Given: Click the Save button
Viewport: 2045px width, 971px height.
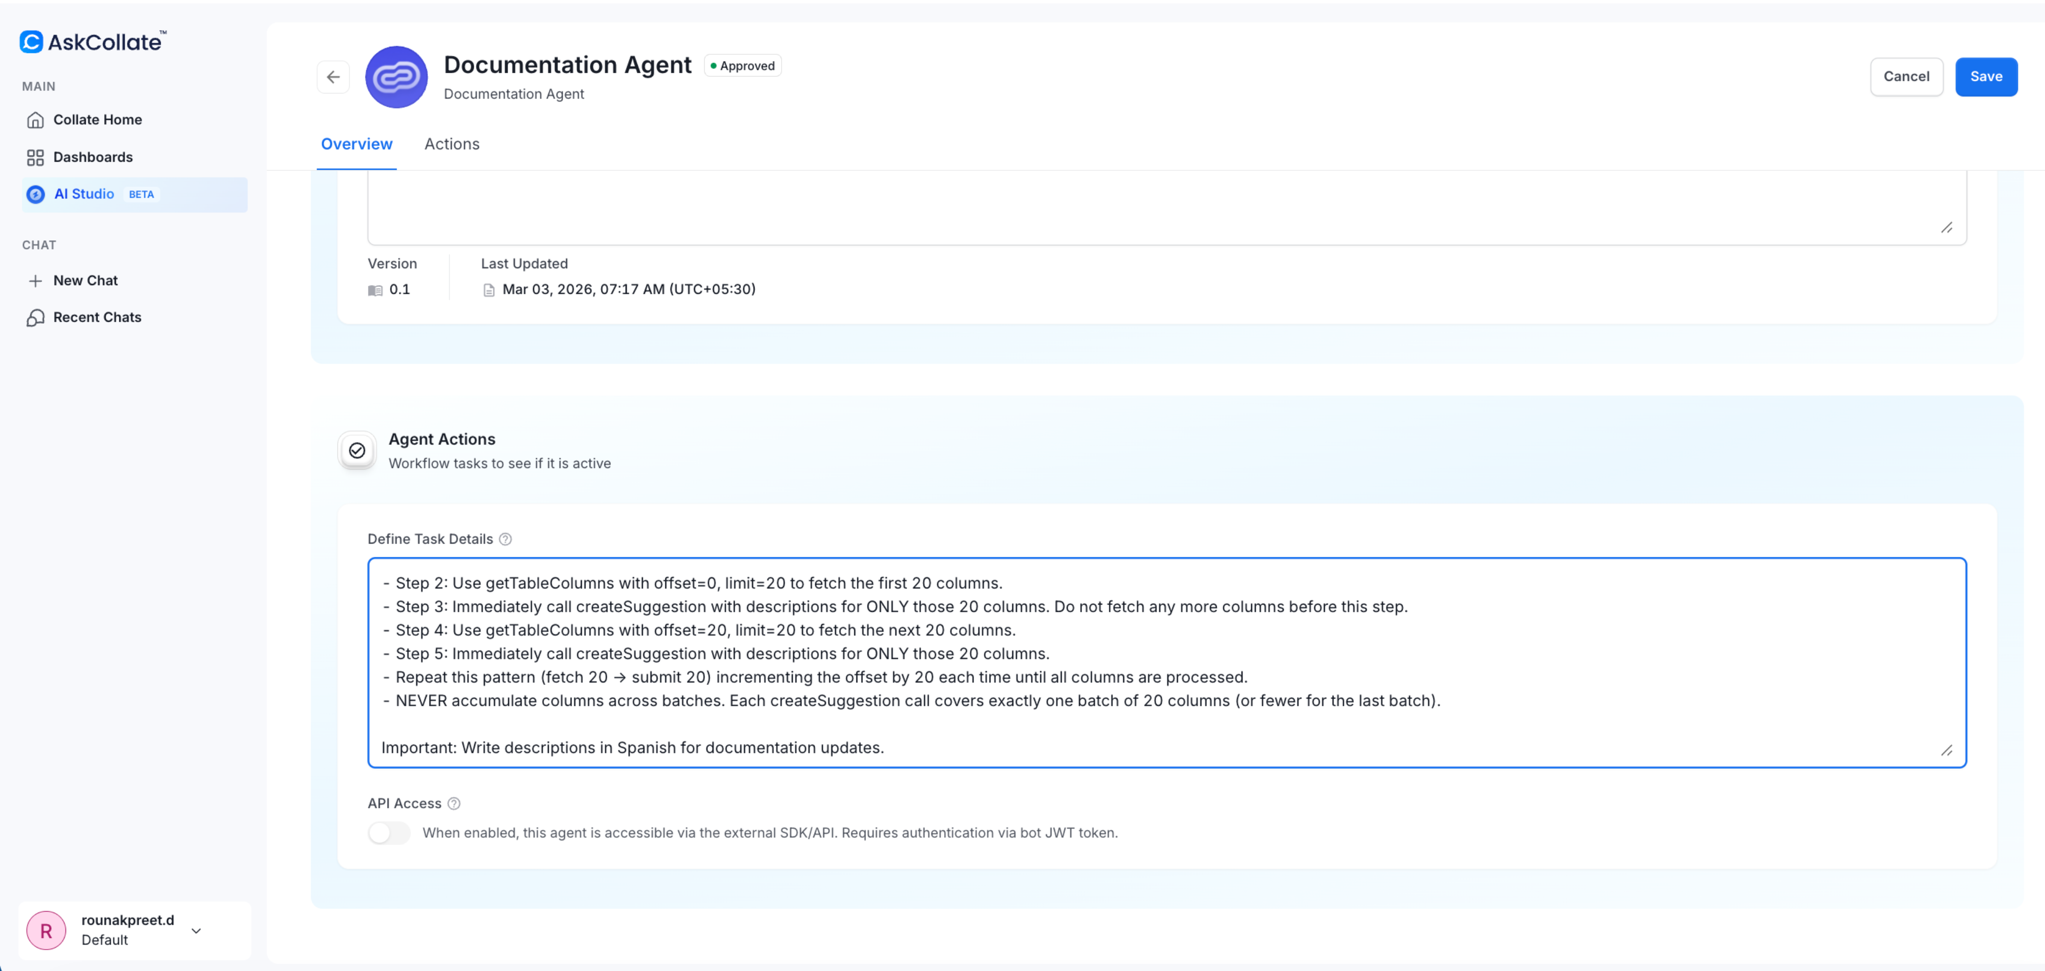Looking at the screenshot, I should click(1986, 77).
